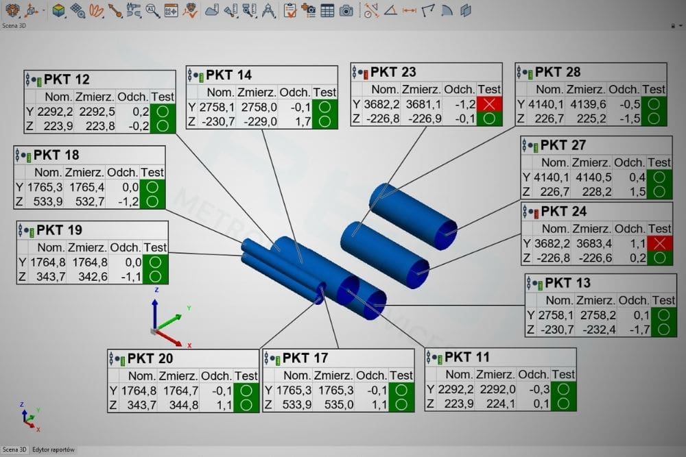Image resolution: width=686 pixels, height=457 pixels.
Task: Click the red failed test mark in PKT 23
Action: (x=489, y=104)
